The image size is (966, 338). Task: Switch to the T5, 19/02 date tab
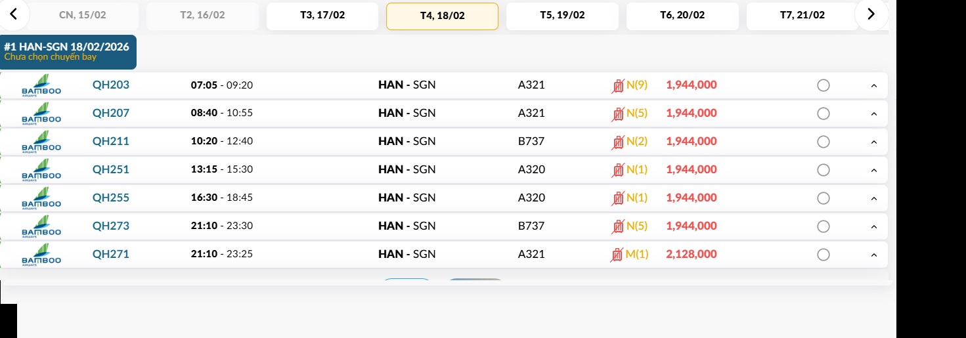point(562,15)
